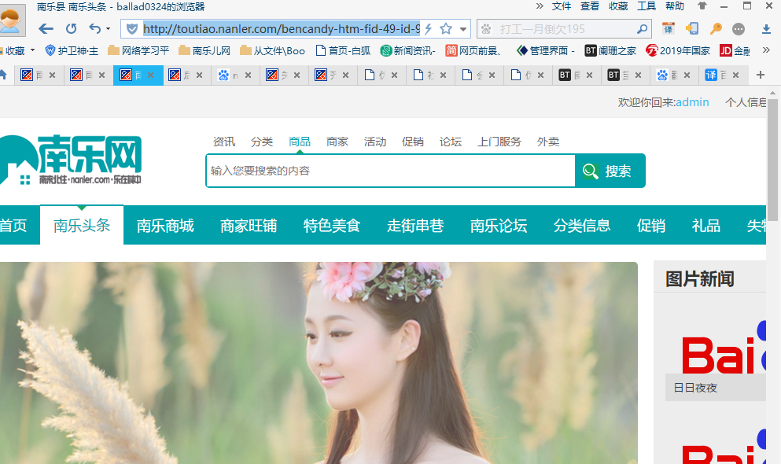Open the 工具 menu

pyautogui.click(x=646, y=6)
